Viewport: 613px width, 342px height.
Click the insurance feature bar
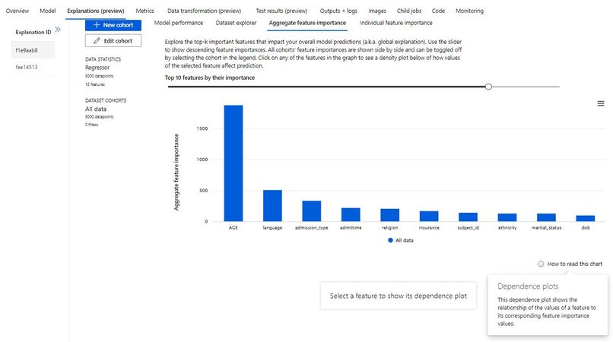coord(429,216)
